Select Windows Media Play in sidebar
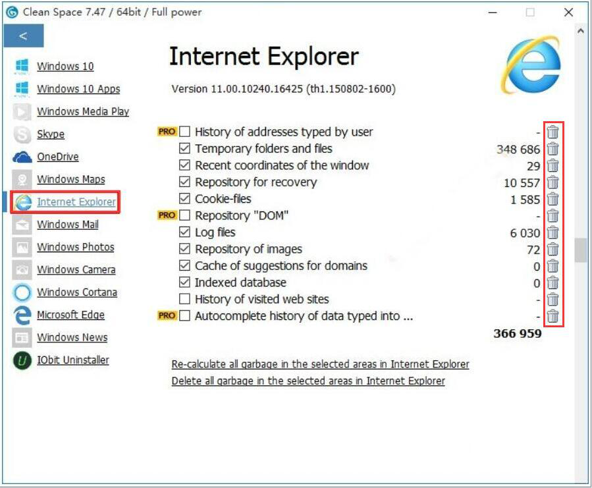 point(83,112)
